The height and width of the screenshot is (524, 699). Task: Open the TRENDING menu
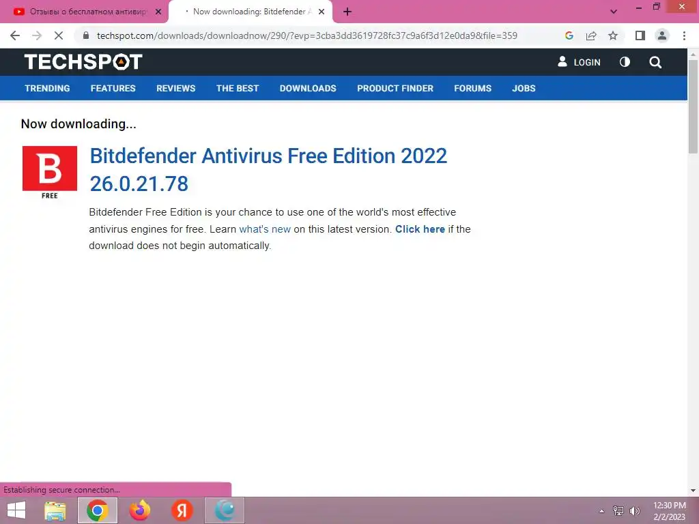47,88
